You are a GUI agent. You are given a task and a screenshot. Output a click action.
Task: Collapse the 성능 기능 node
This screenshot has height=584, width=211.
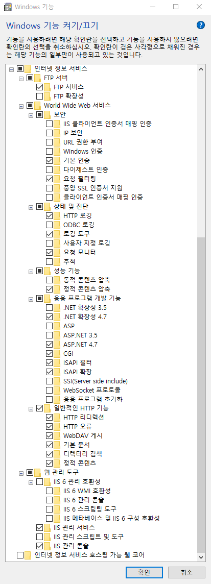tap(31, 271)
